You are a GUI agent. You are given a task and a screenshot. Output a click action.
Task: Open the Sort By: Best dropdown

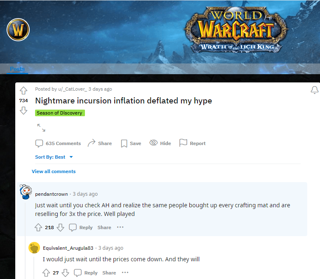tap(54, 157)
